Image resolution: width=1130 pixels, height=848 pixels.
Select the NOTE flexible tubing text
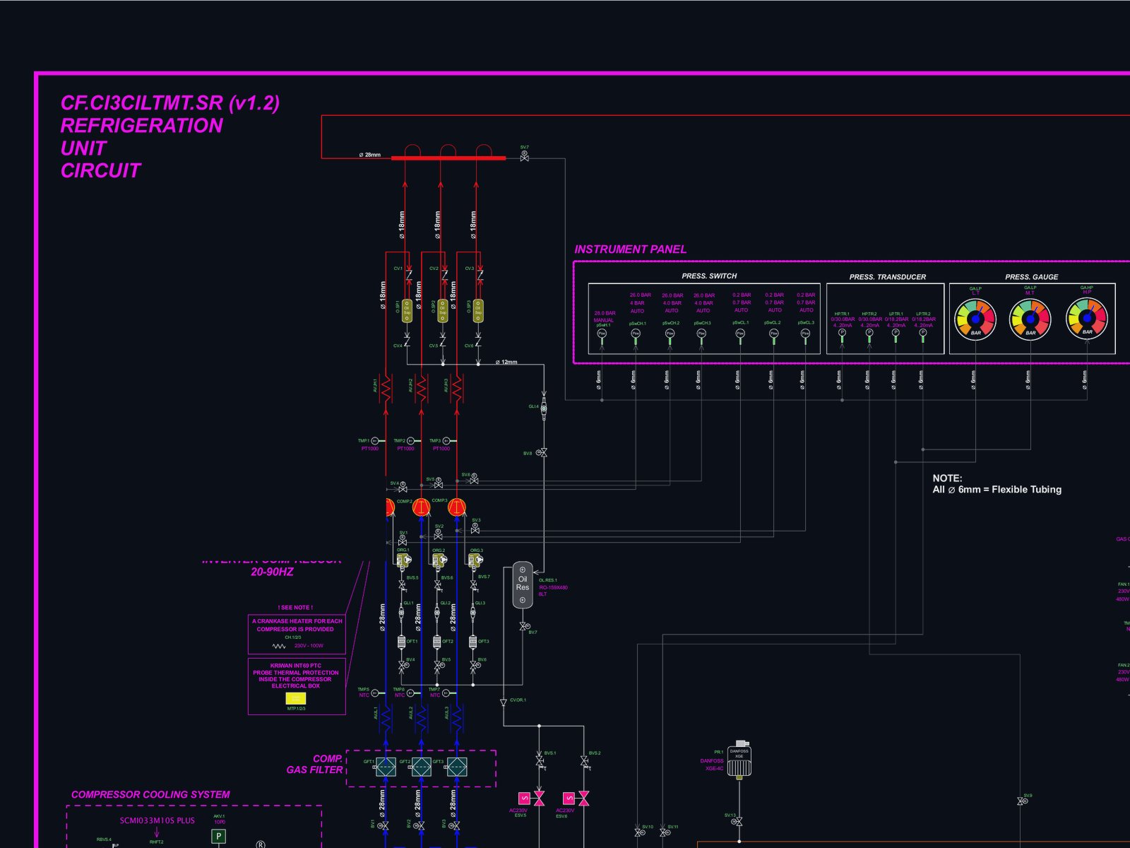click(x=997, y=484)
